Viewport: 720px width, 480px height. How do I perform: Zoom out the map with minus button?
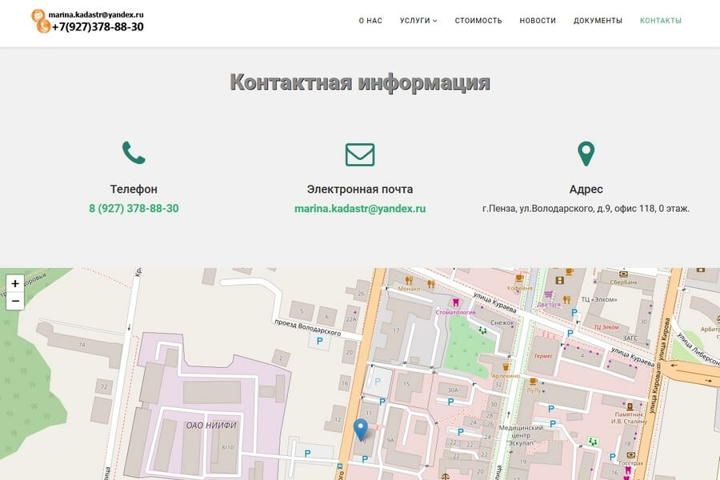click(15, 301)
